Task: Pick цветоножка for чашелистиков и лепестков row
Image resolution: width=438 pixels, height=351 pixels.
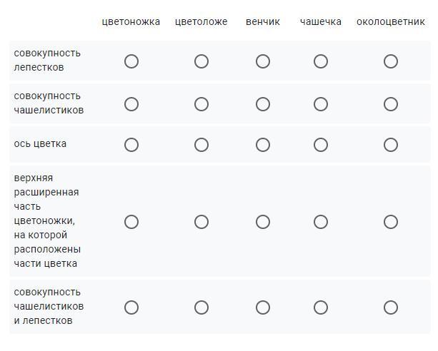Action: pos(131,307)
